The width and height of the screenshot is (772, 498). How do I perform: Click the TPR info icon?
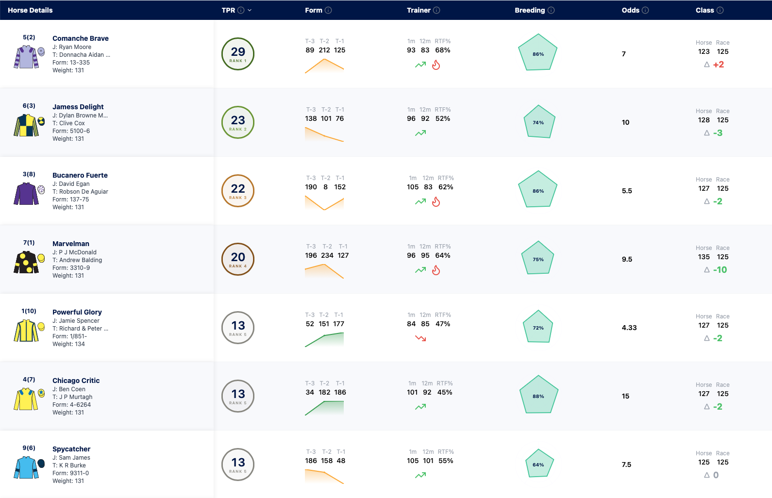click(241, 10)
